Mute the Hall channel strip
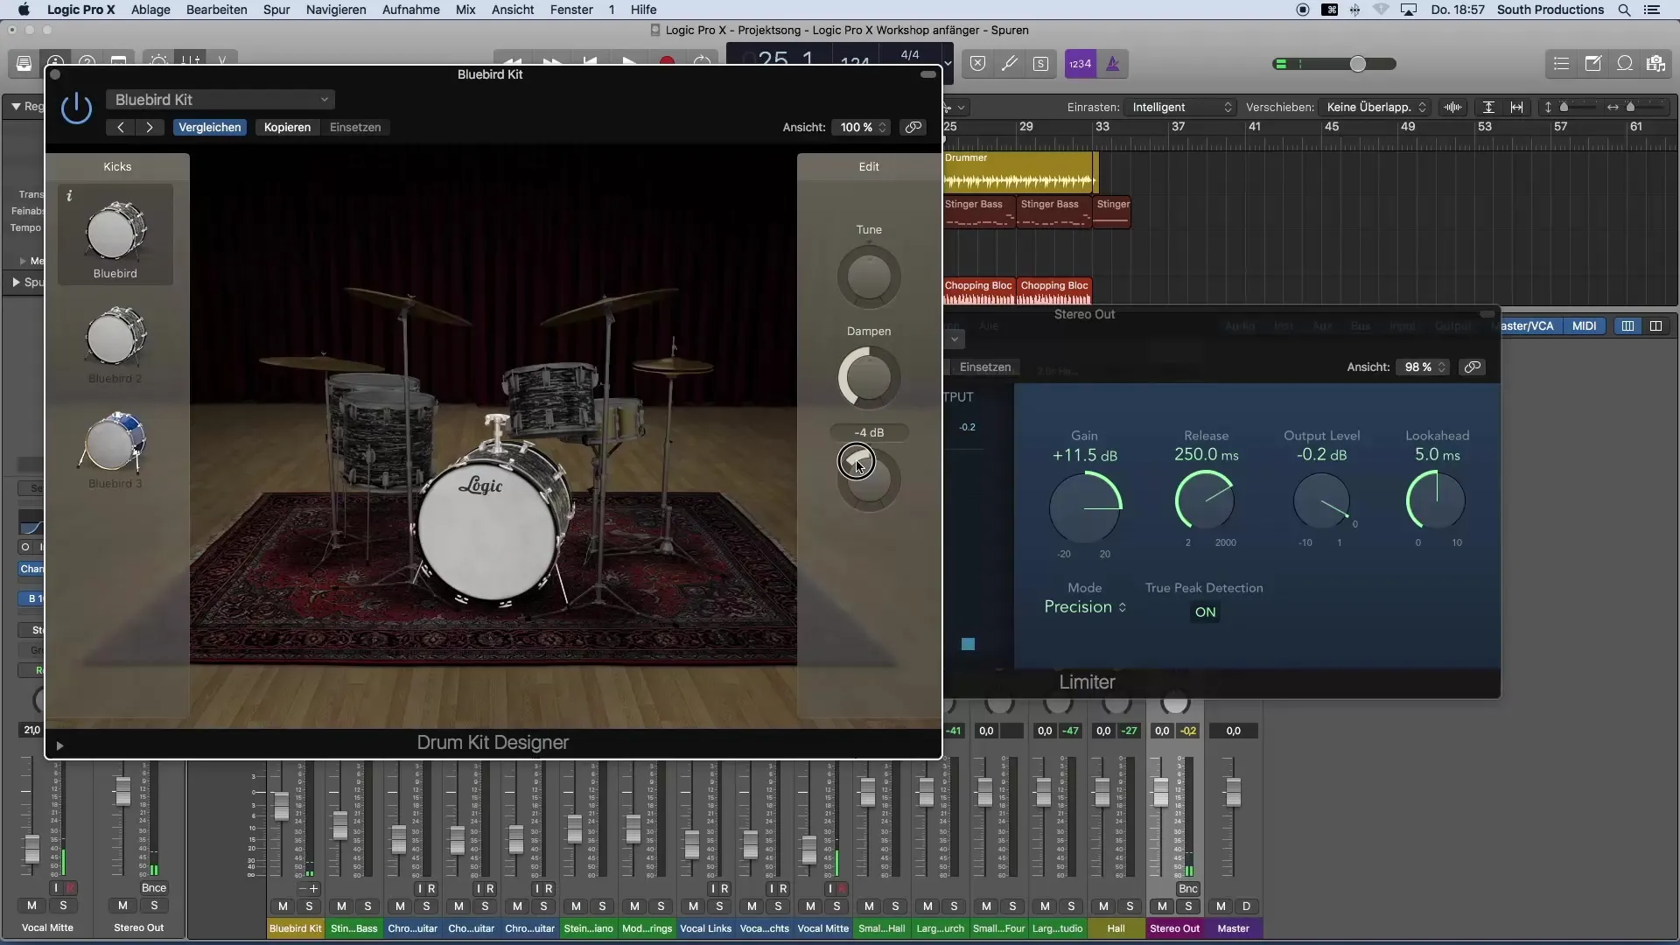 coord(1103,906)
